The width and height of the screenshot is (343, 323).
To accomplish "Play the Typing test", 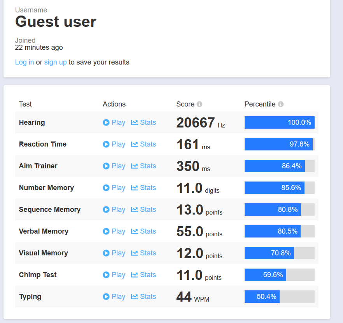I will click(114, 297).
